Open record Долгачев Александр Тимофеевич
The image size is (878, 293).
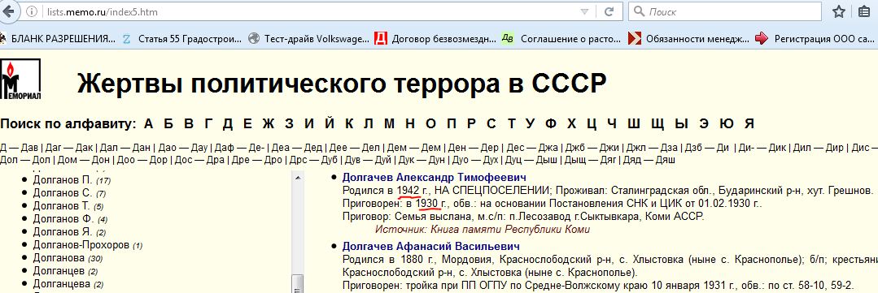(435, 178)
